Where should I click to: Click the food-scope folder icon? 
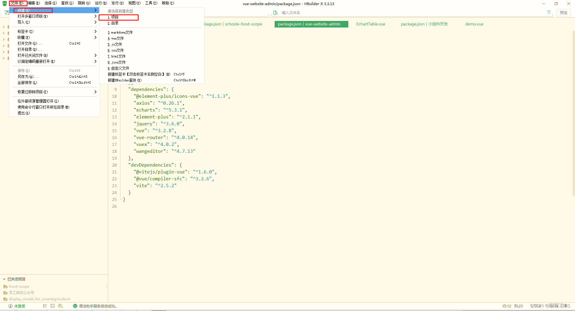[5, 286]
